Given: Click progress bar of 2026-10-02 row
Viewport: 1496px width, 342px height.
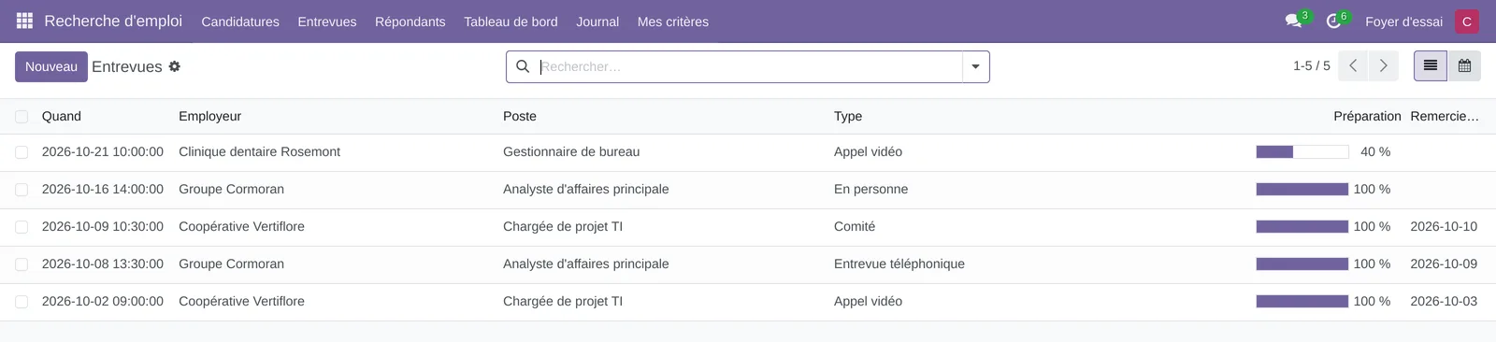Looking at the screenshot, I should 1302,301.
